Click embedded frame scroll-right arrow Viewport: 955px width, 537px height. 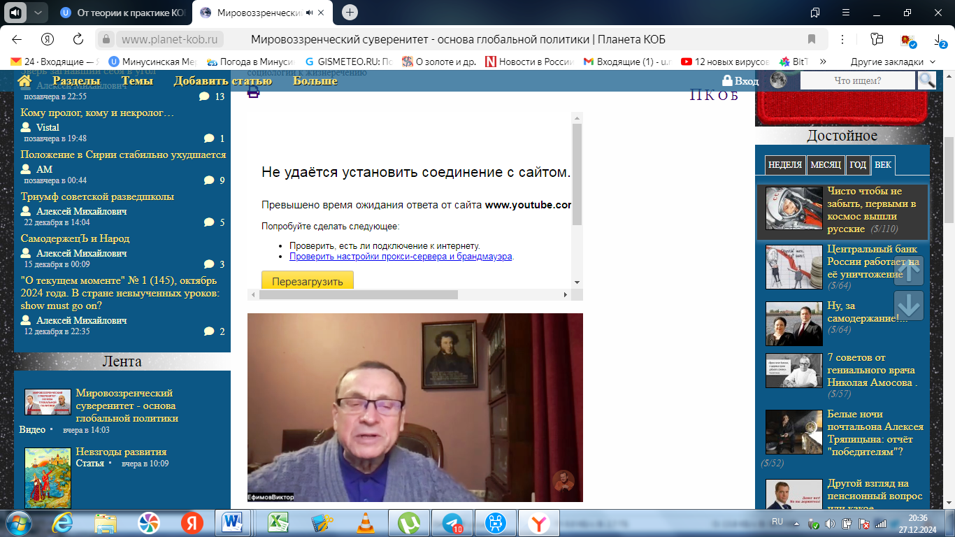pyautogui.click(x=566, y=295)
